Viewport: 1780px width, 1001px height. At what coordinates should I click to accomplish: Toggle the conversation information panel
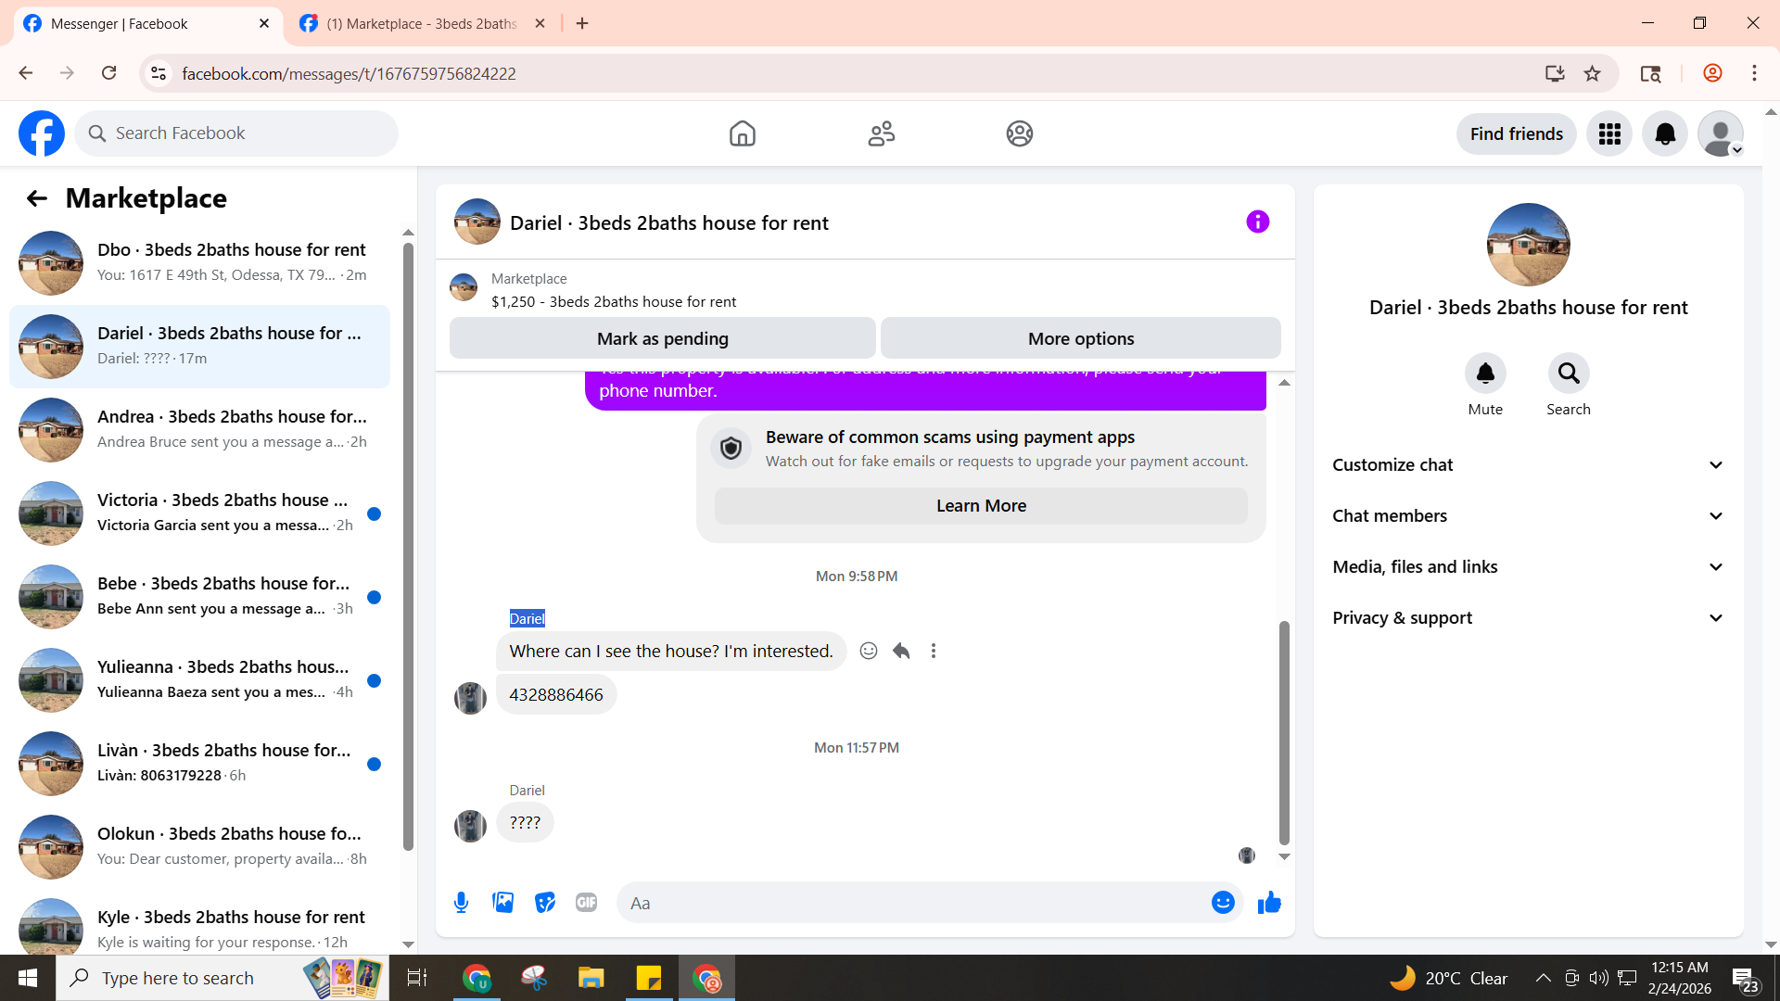point(1257,222)
